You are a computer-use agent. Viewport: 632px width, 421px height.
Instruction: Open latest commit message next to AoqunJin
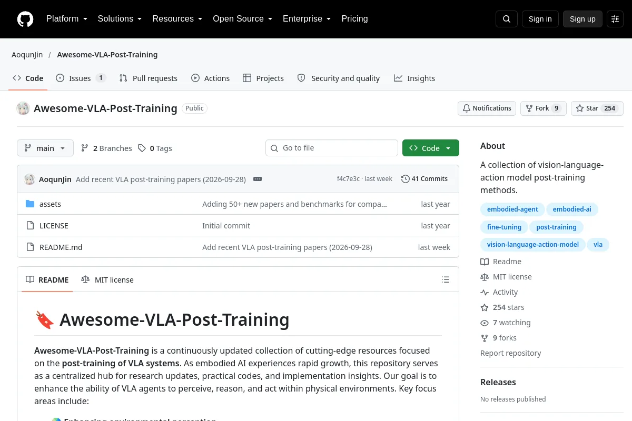click(161, 179)
